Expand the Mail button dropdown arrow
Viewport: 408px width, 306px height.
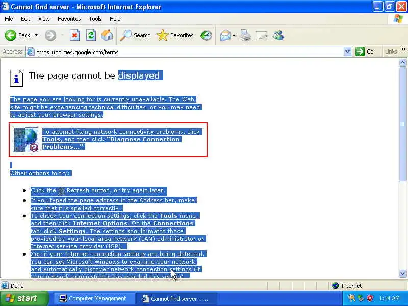(x=234, y=35)
